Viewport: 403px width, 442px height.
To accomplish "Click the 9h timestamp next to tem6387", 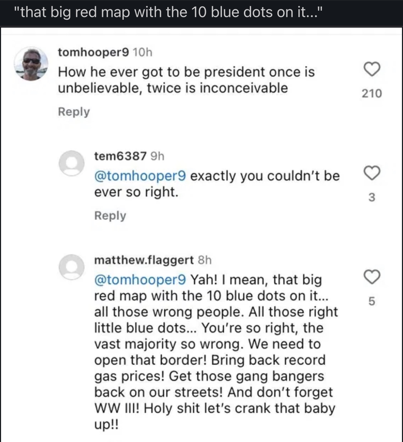I will coord(157,156).
